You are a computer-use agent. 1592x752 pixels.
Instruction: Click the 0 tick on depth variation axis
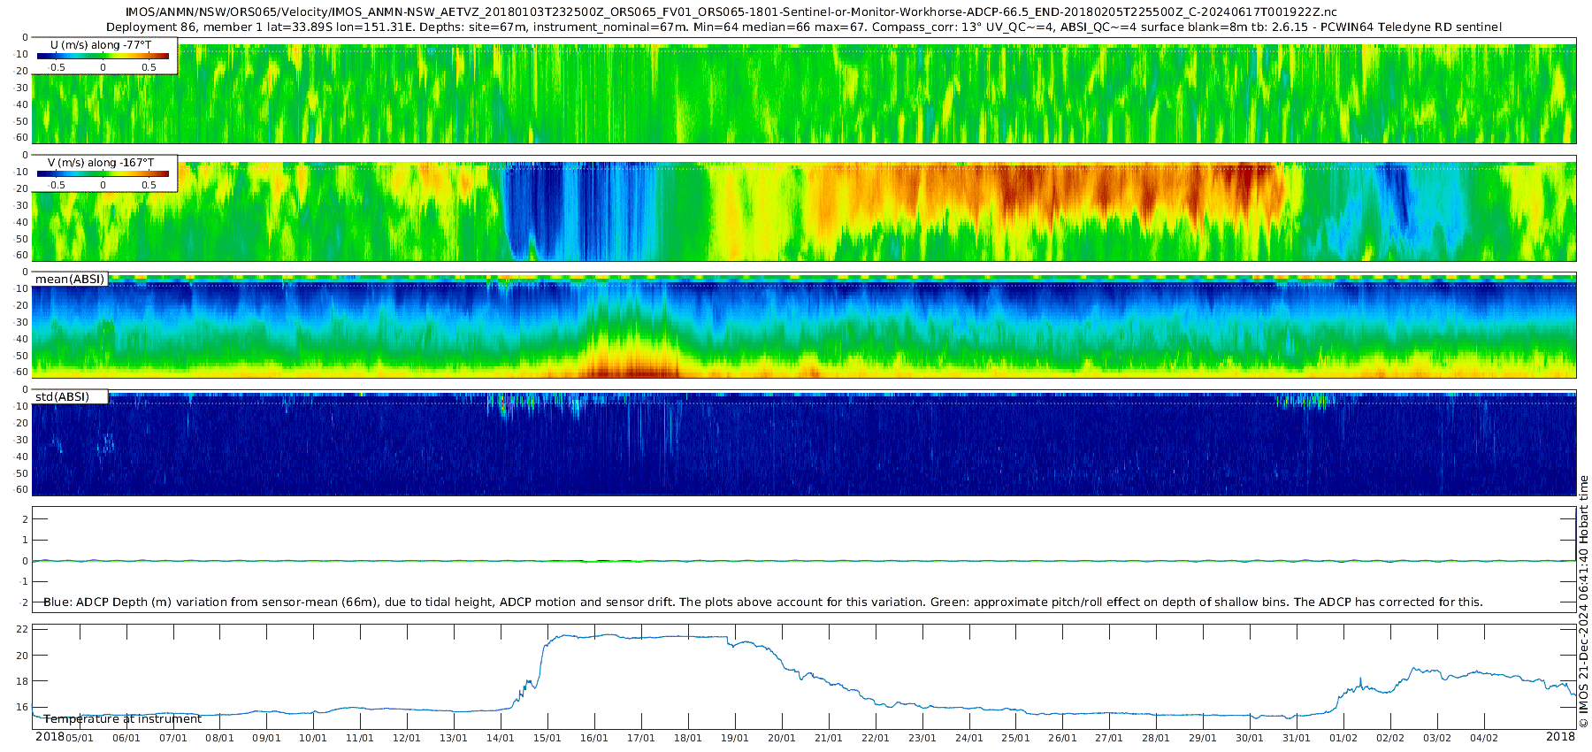[x=25, y=561]
